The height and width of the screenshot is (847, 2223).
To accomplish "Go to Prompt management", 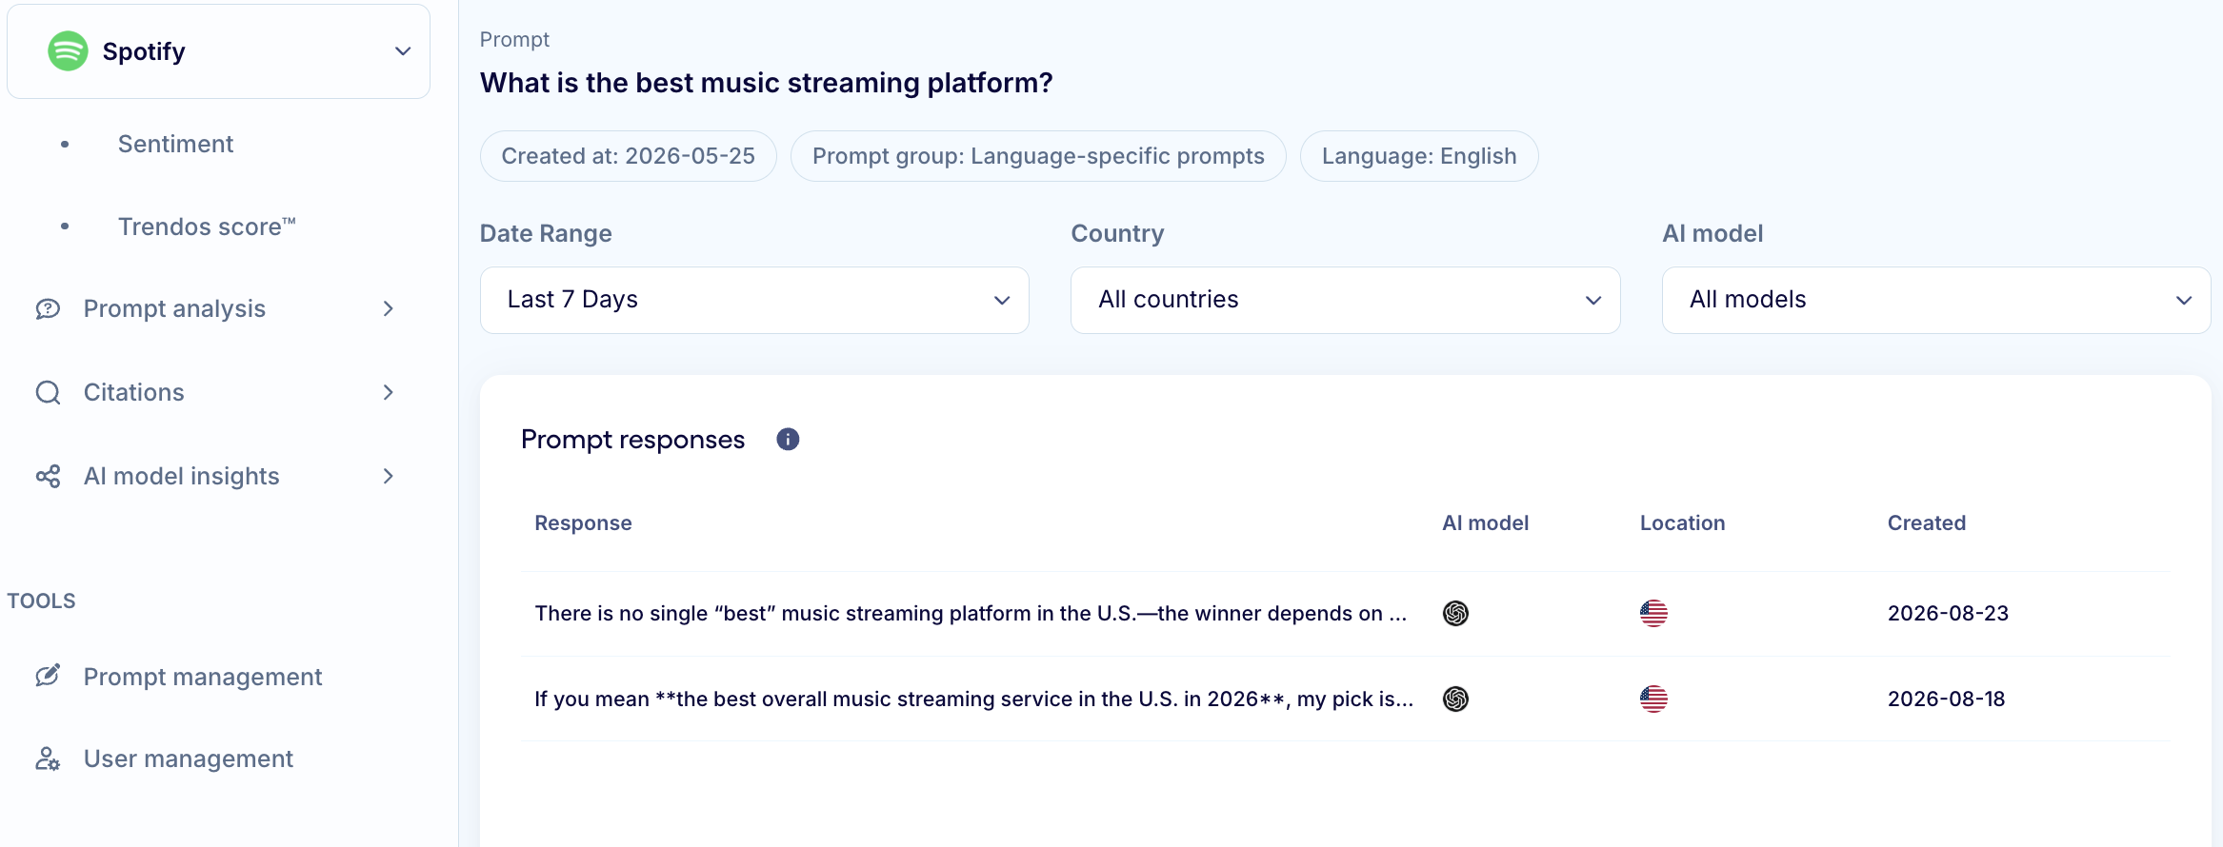I will coord(203,677).
